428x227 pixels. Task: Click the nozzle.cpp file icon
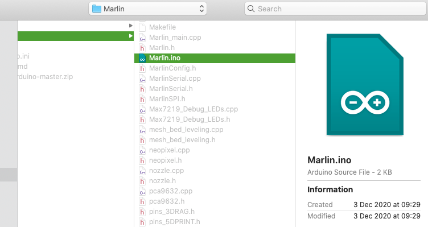142,171
